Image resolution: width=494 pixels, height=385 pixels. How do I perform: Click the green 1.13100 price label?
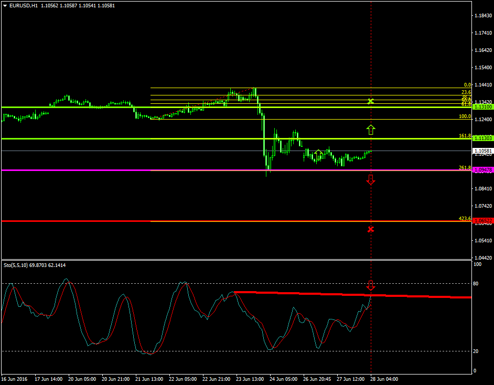[x=482, y=107]
